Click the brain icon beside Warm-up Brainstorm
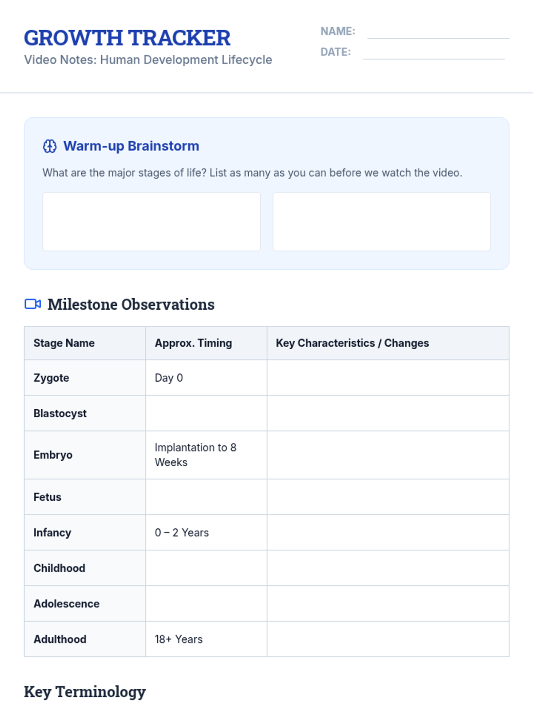533x711 pixels. pos(50,146)
